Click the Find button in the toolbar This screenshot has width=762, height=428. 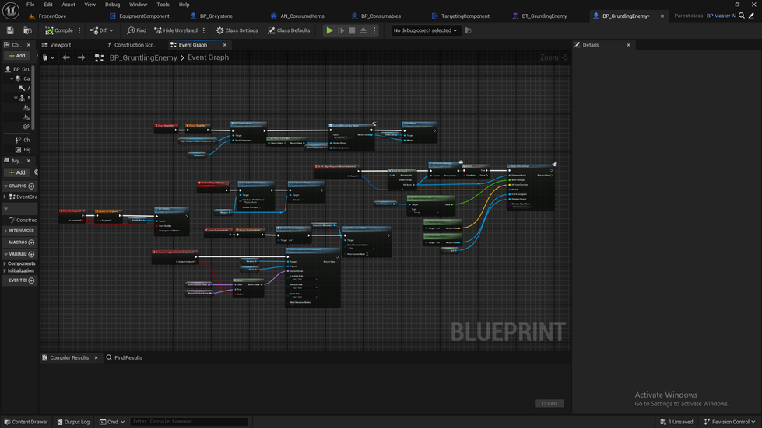[x=136, y=30]
